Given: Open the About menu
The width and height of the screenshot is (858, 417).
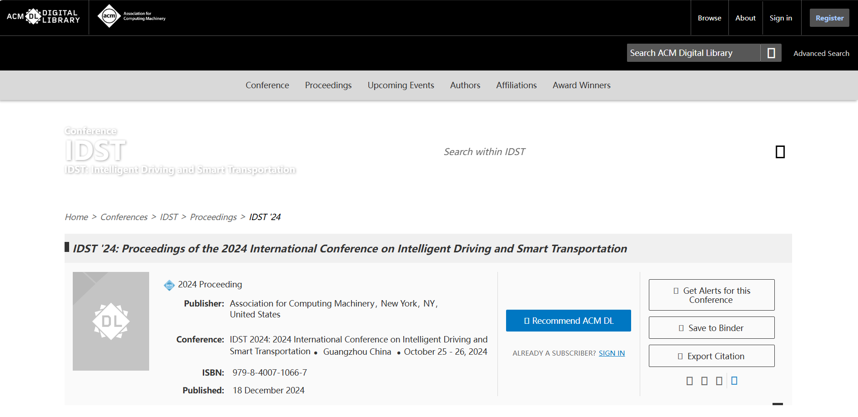Looking at the screenshot, I should click(745, 18).
